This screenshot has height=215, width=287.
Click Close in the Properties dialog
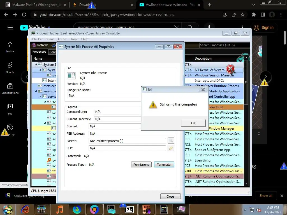coord(170,196)
